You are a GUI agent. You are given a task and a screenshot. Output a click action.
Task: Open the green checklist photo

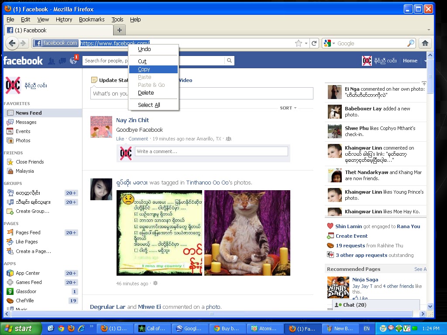(x=159, y=233)
